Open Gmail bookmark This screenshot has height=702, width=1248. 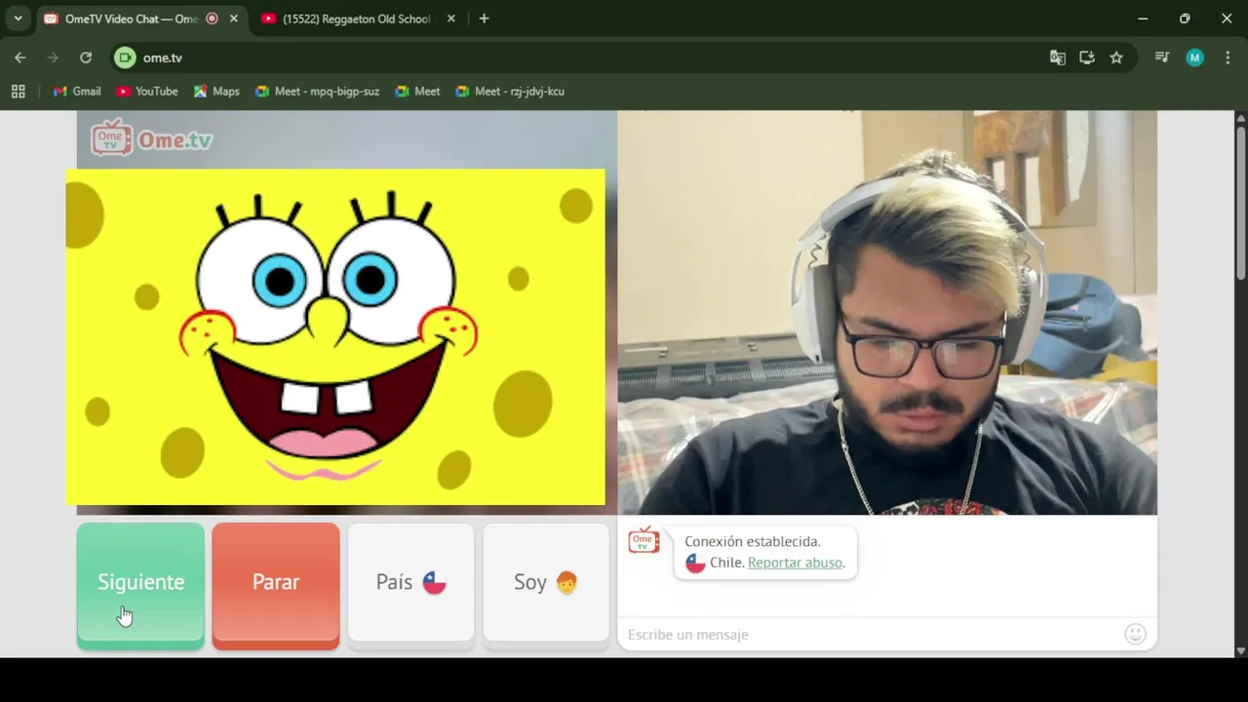(x=77, y=92)
